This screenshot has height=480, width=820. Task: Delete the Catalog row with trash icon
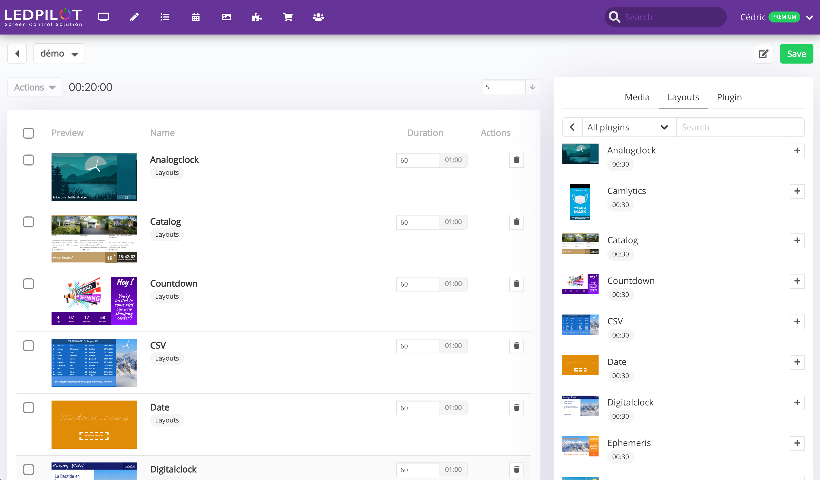click(x=516, y=222)
